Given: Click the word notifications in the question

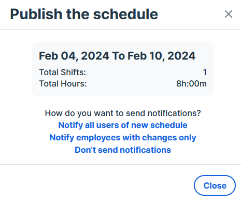Looking at the screenshot, I should (x=174, y=113).
